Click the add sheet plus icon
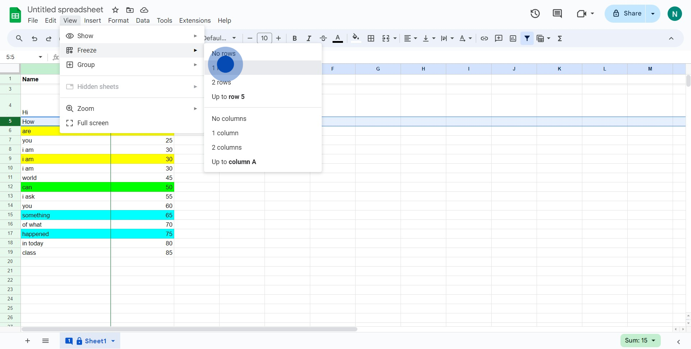Viewport: 691px width, 349px height. [x=28, y=341]
